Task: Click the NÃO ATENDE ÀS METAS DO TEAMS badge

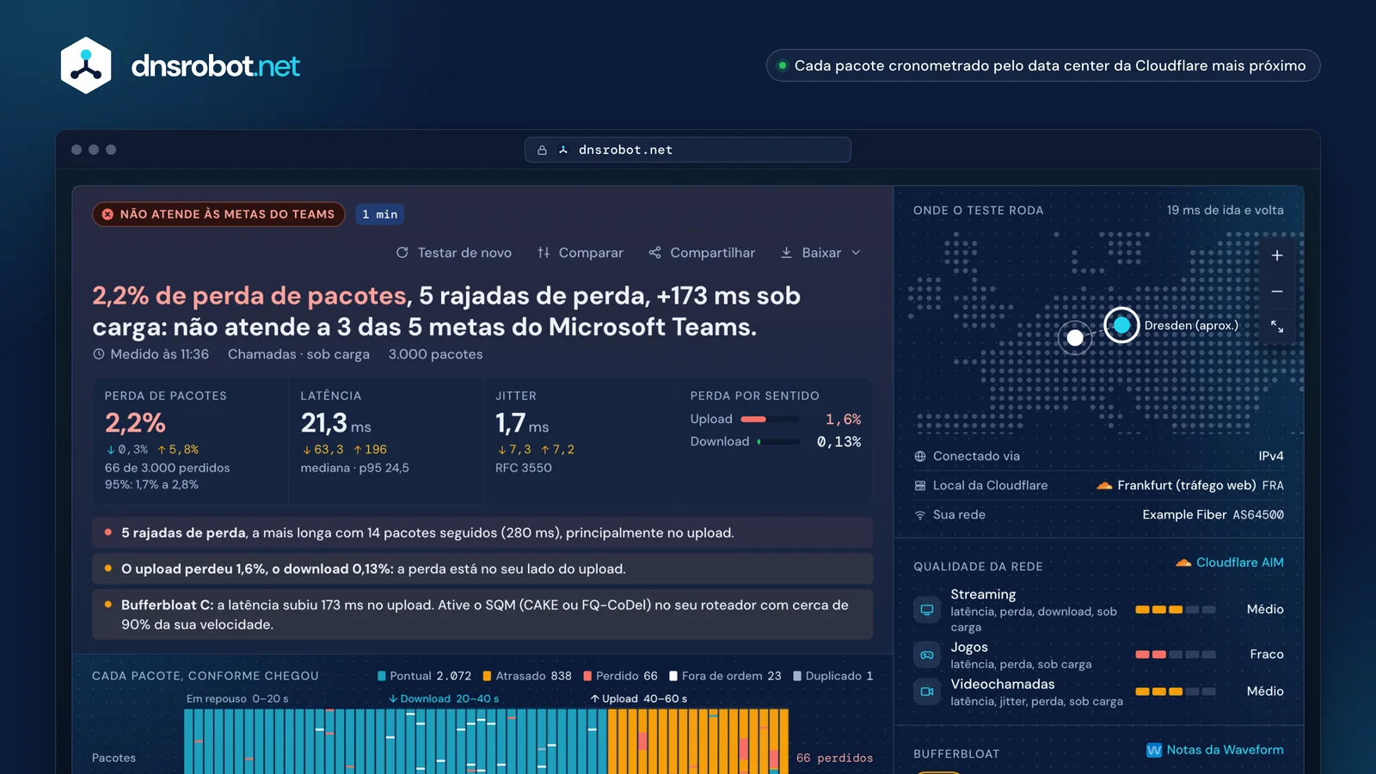Action: tap(218, 214)
